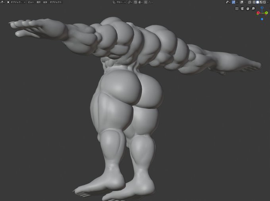270x201 pixels.
Task: Switch to solid viewport shading
Action: (x=258, y=2)
